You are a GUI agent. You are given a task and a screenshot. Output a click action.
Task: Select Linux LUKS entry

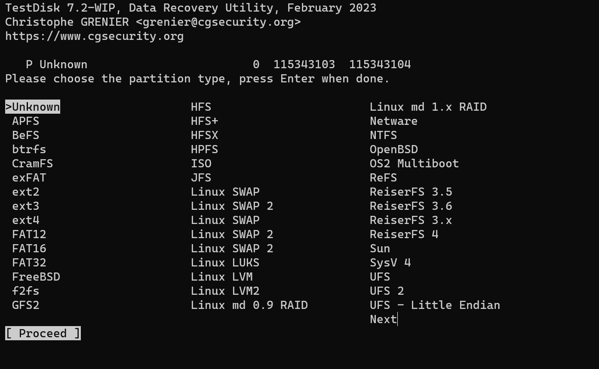[x=225, y=263]
